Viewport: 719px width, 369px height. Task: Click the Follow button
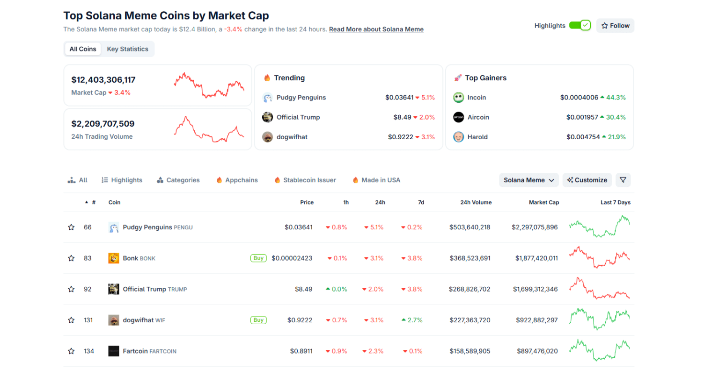[615, 25]
